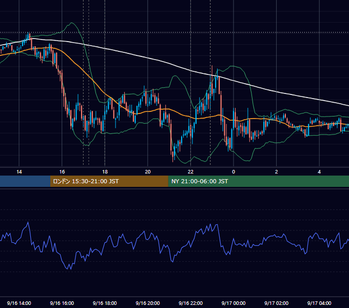This screenshot has width=349, height=308.
Task: Click the 22 hour axis label
Action: click(x=191, y=172)
